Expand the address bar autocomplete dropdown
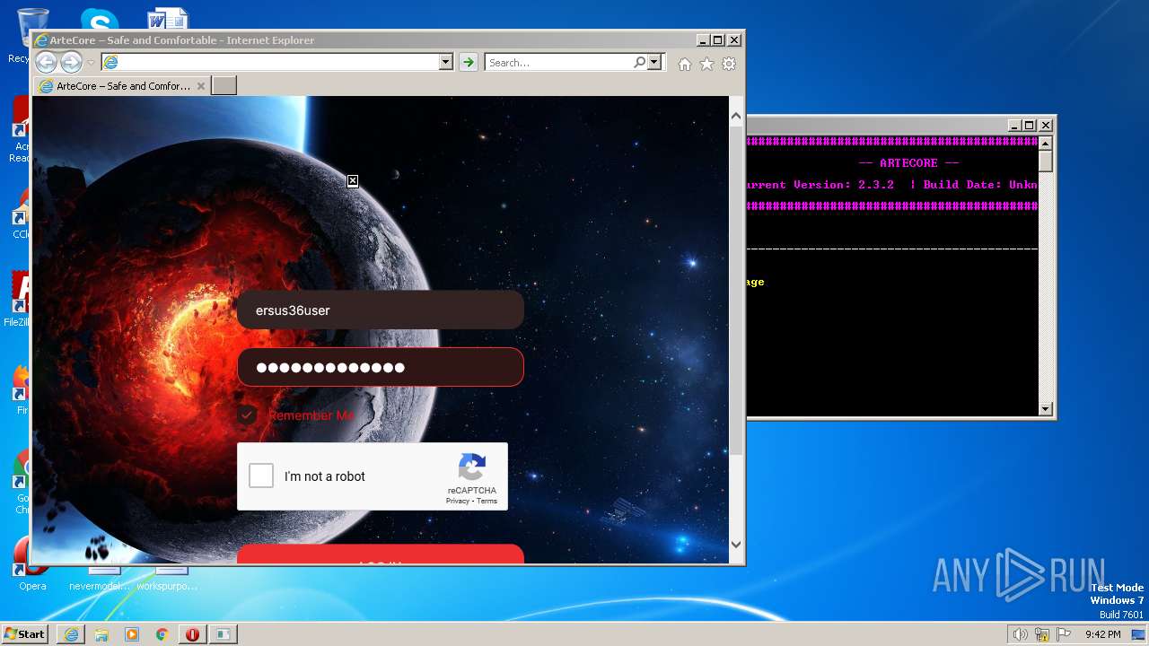Image resolution: width=1149 pixels, height=646 pixels. [x=445, y=62]
